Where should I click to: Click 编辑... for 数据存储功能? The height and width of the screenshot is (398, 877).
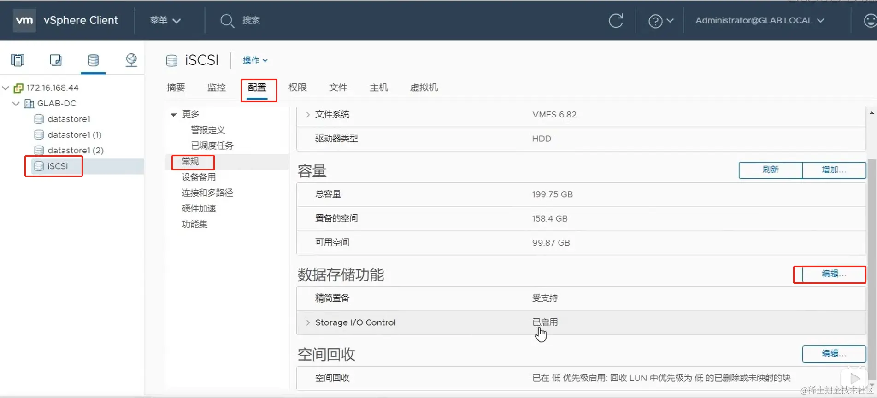[834, 274]
